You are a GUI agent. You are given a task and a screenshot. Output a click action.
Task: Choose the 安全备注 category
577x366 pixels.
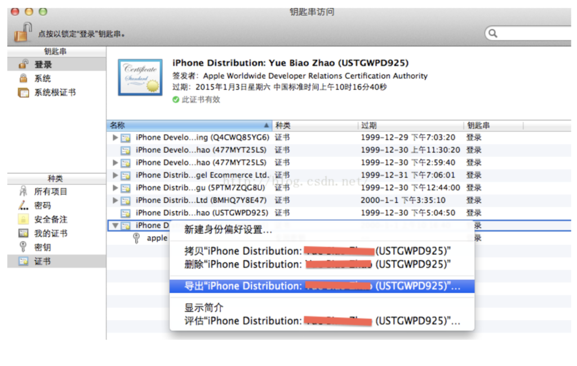[57, 219]
